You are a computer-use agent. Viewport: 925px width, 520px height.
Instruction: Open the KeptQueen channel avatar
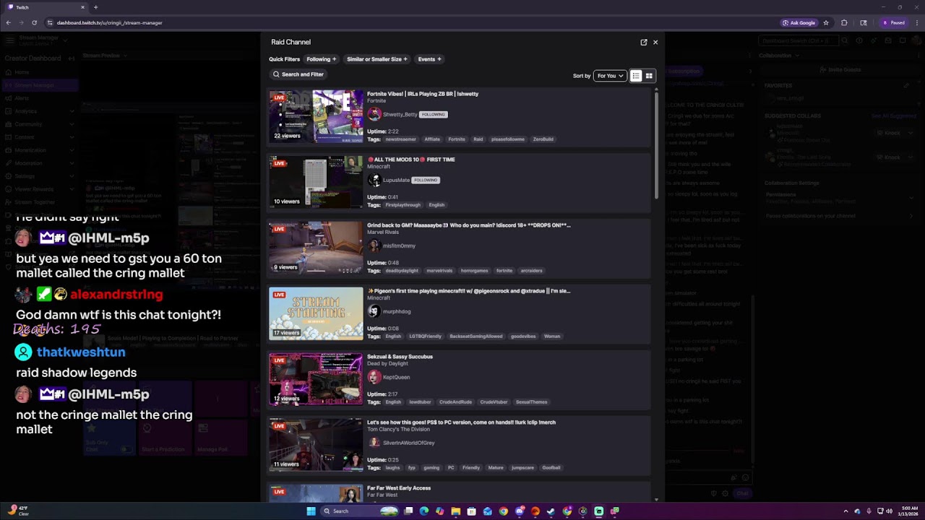pos(374,377)
